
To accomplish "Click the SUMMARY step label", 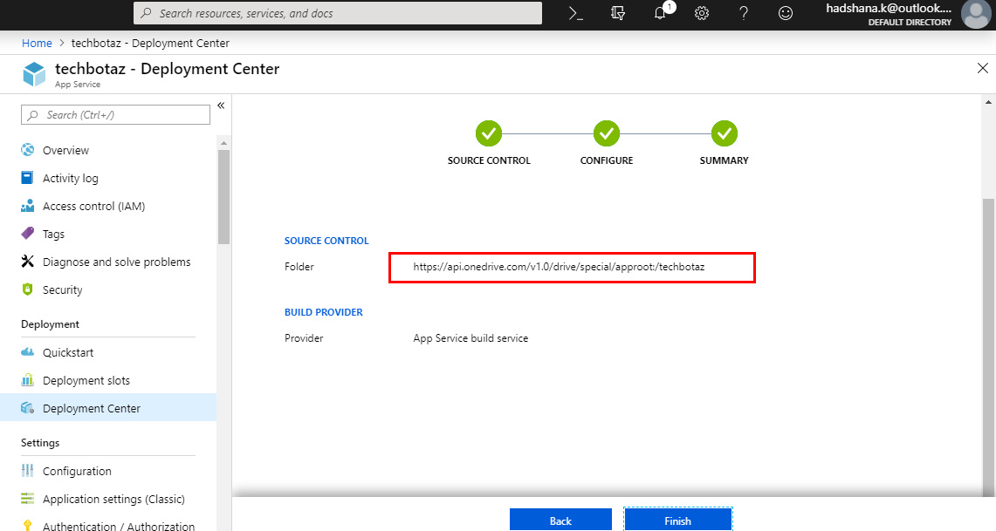I will 725,160.
